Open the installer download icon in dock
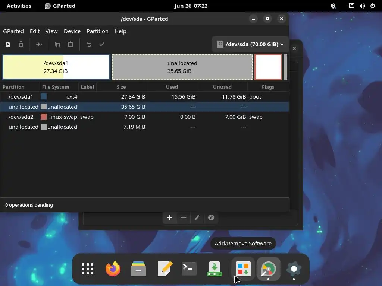The height and width of the screenshot is (286, 382). point(215,269)
